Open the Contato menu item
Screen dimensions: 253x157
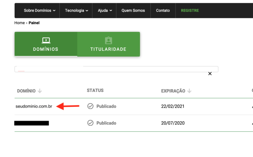point(163,10)
